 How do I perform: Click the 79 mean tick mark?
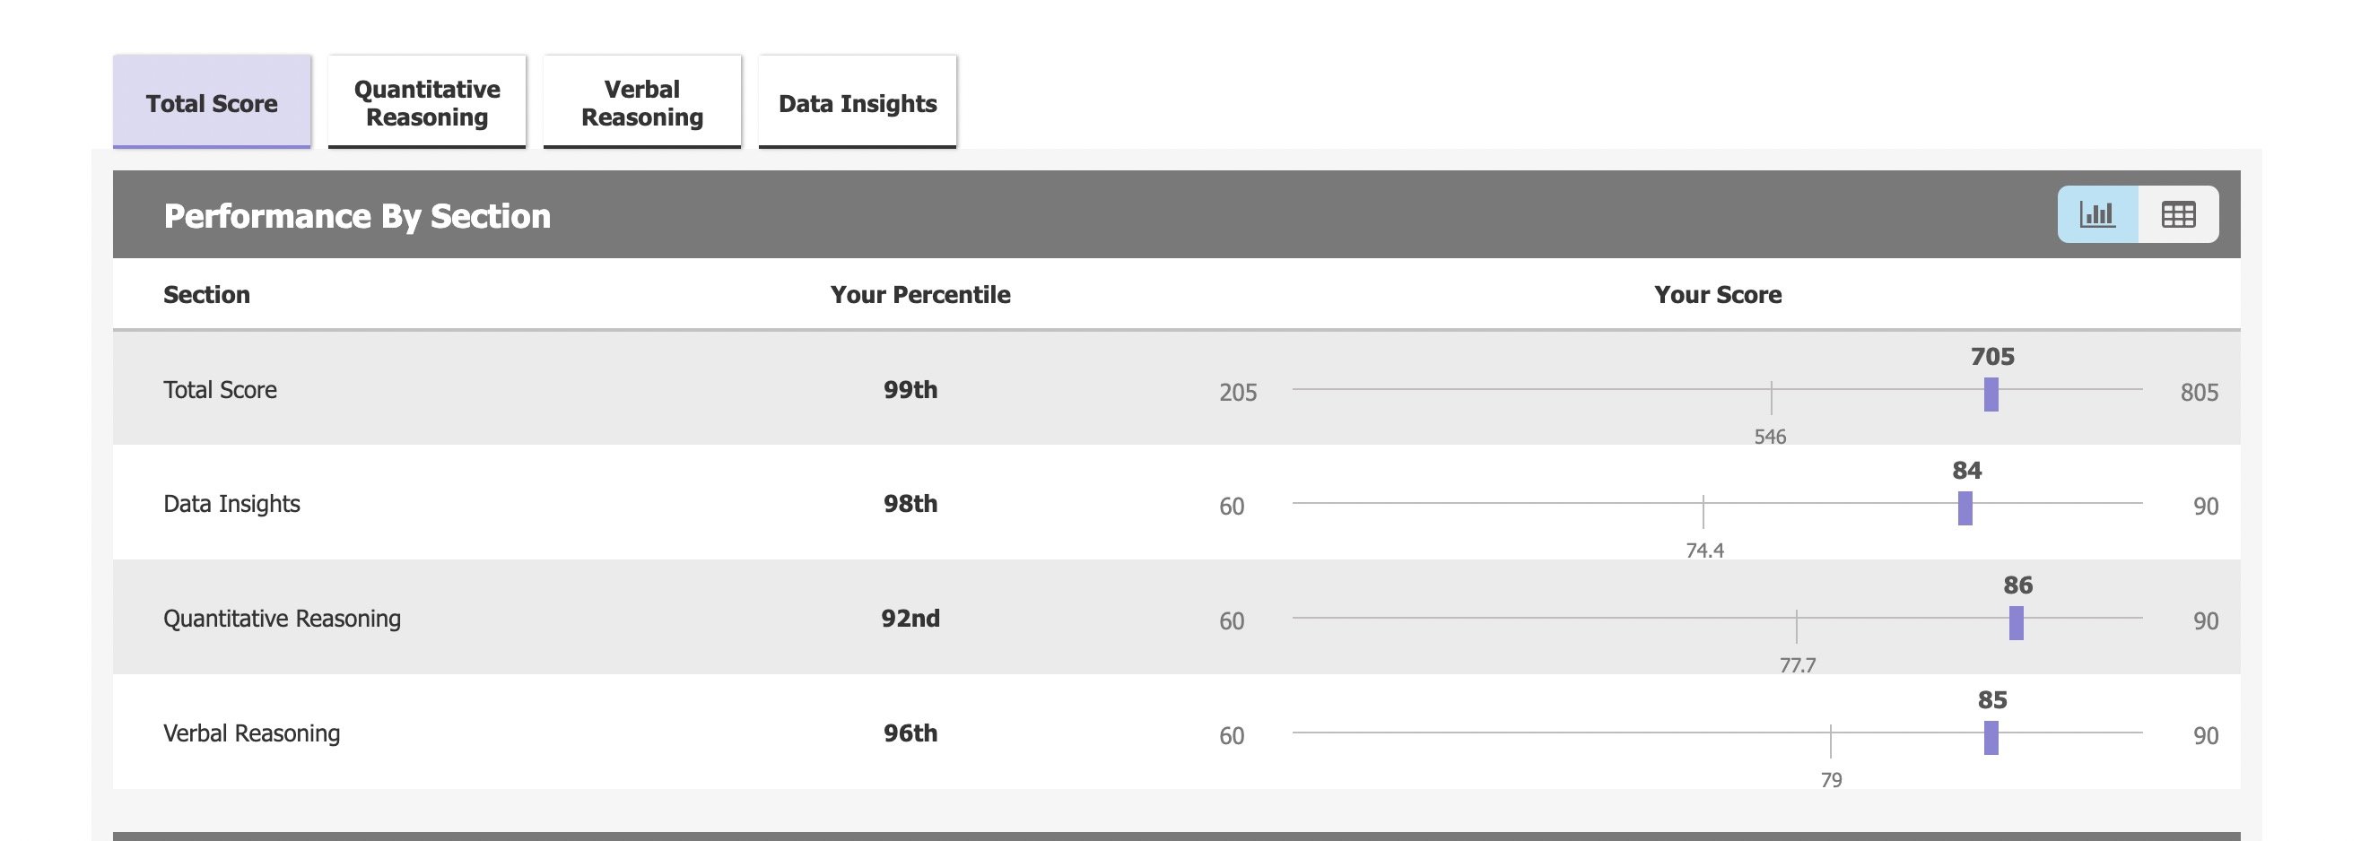[x=1830, y=741]
